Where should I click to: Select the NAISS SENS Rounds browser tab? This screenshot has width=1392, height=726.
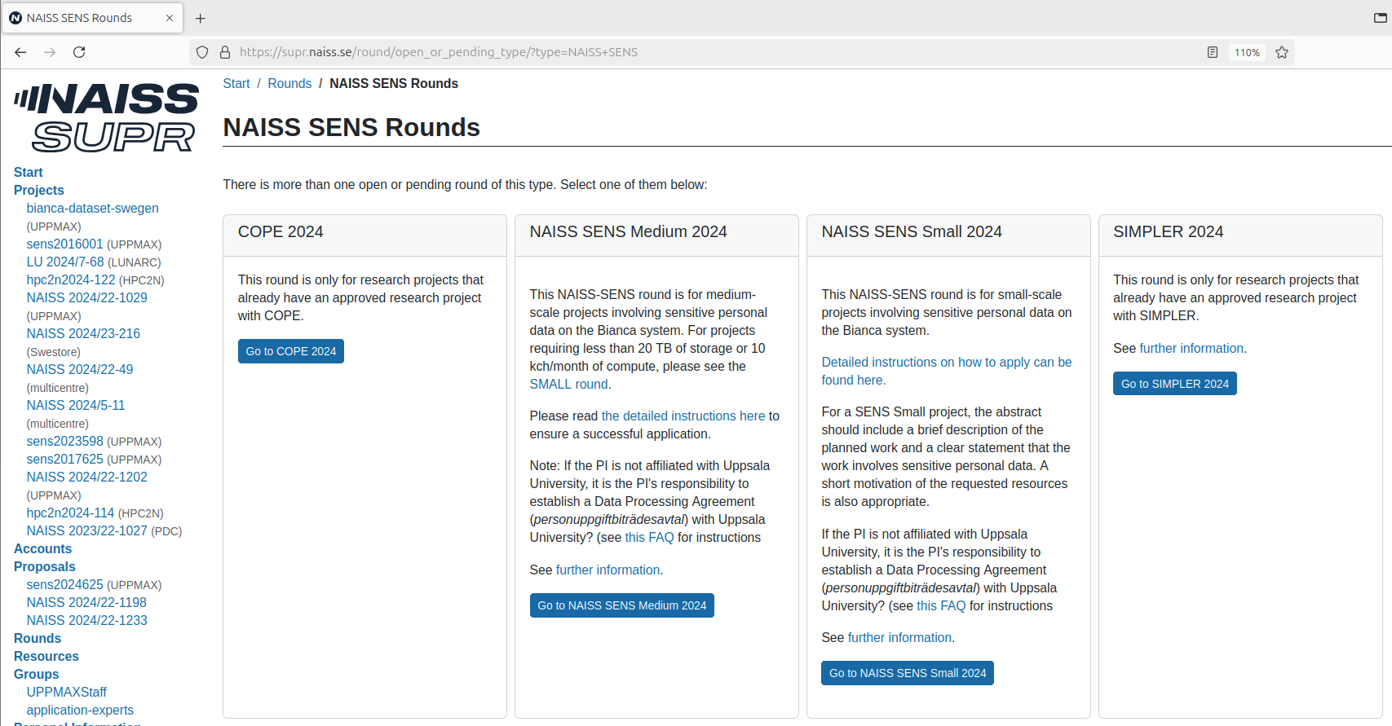click(x=92, y=18)
